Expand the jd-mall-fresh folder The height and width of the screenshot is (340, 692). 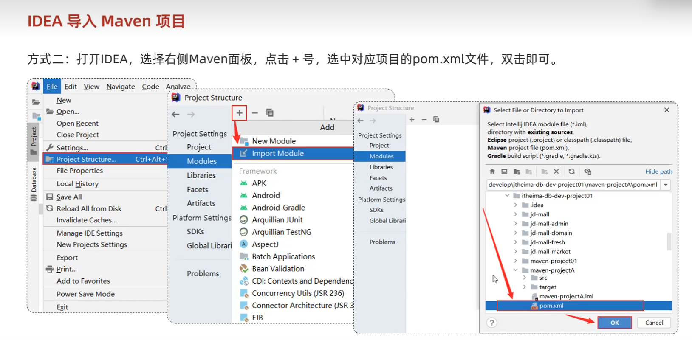516,242
